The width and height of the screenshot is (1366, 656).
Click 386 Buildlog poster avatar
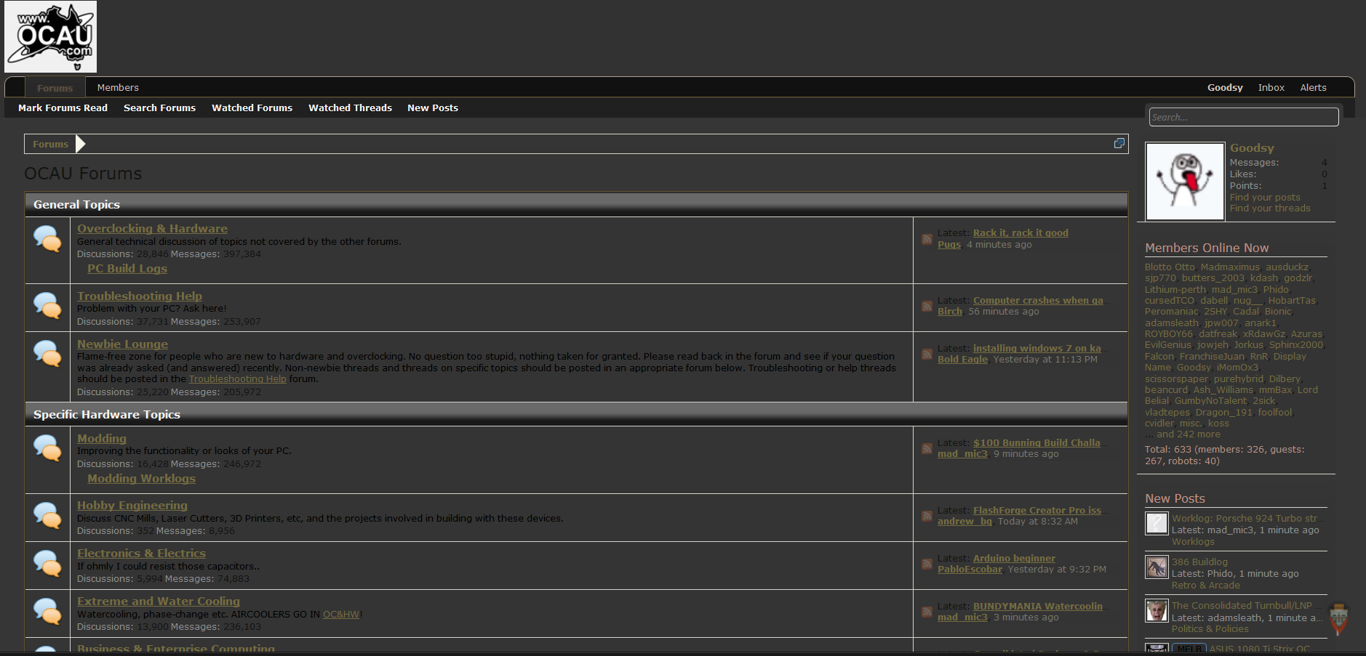coord(1157,567)
